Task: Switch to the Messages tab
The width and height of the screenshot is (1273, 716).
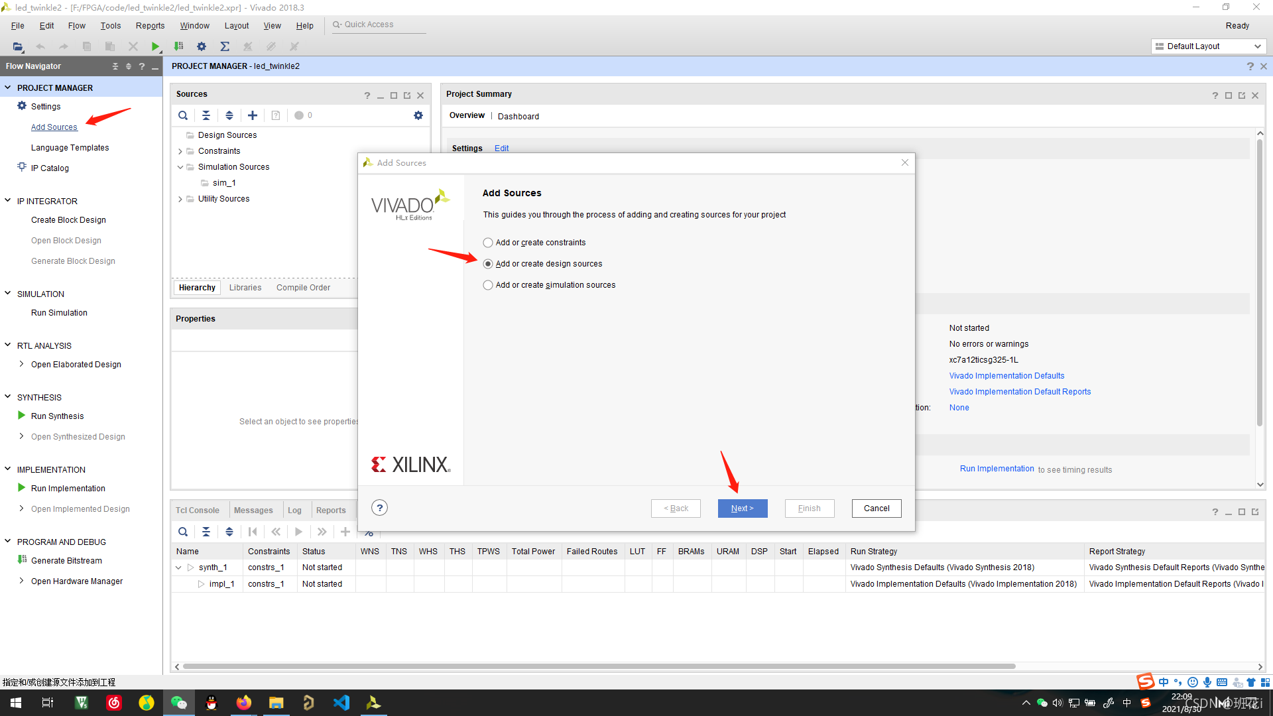Action: (x=253, y=510)
